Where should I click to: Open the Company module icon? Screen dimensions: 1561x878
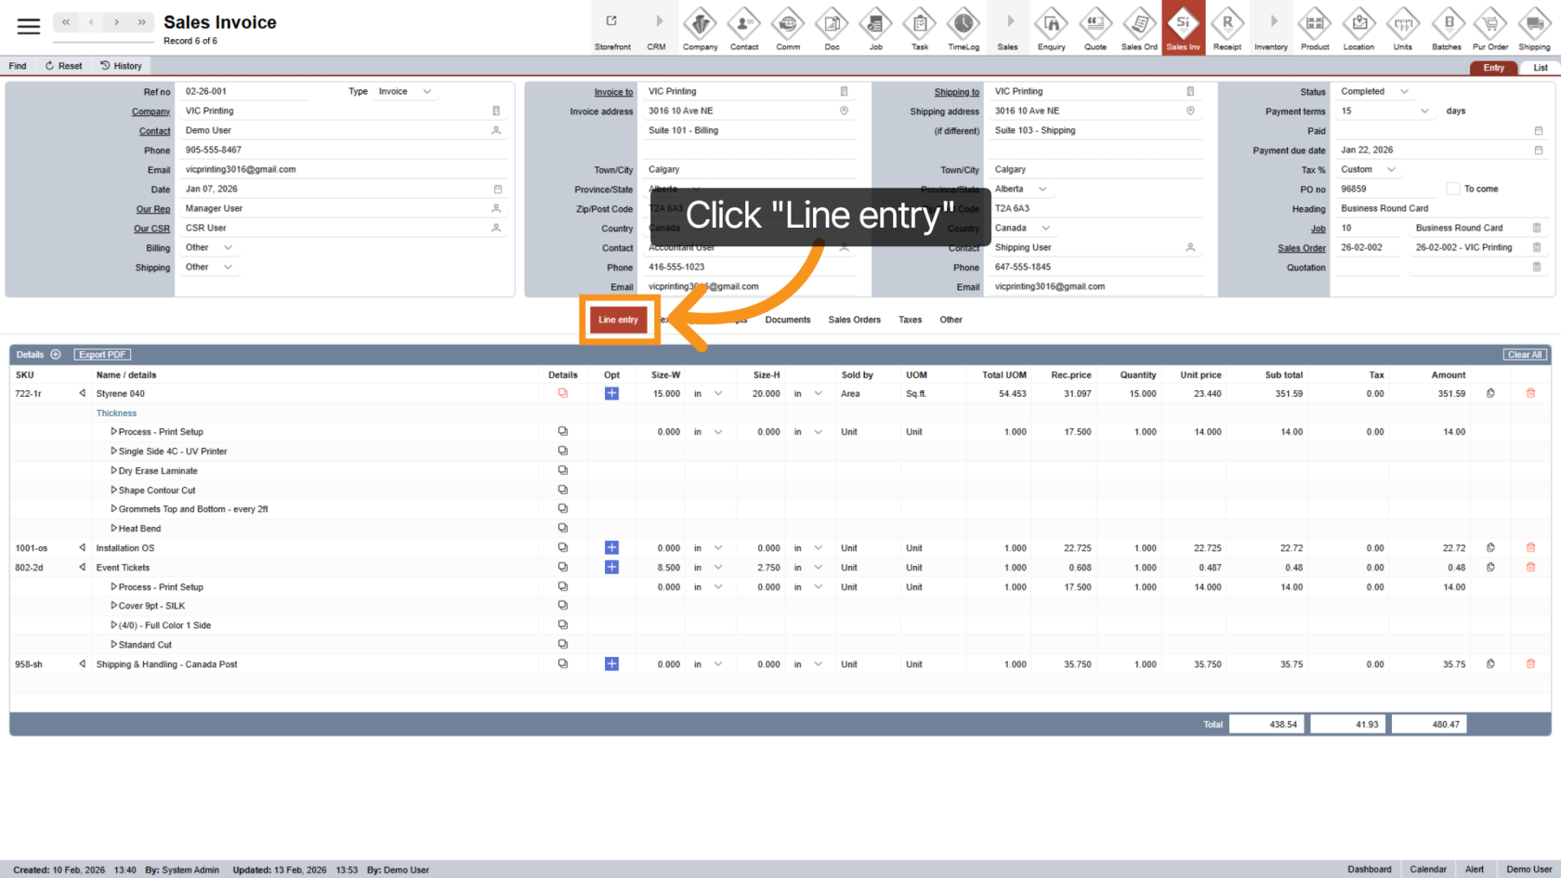click(700, 28)
